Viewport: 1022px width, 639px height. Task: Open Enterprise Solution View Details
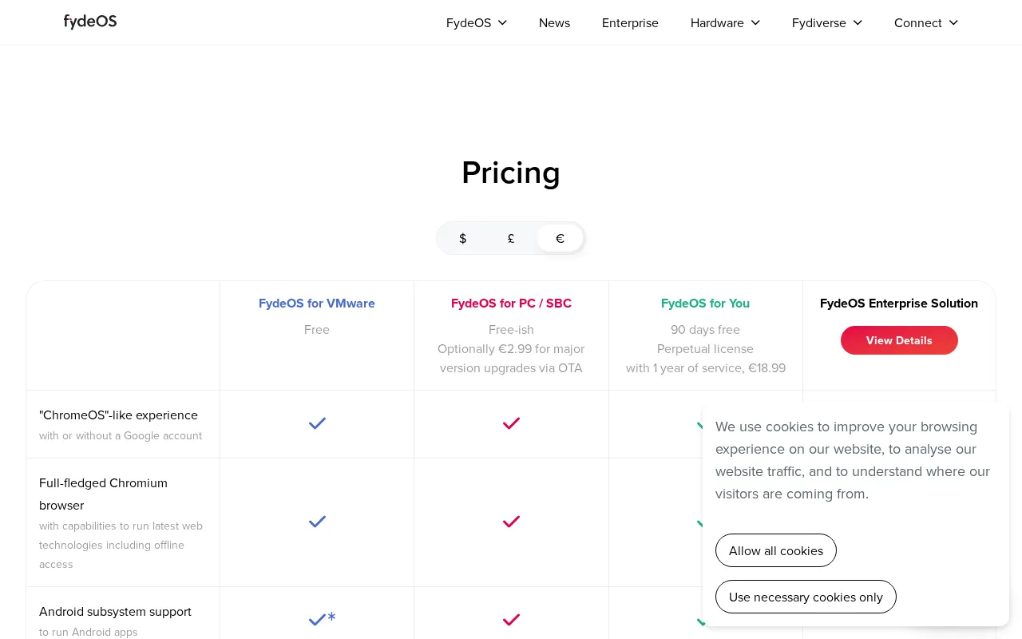pos(899,340)
